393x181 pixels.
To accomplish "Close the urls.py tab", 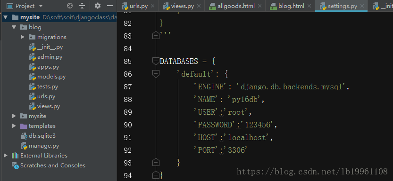I will [x=153, y=6].
